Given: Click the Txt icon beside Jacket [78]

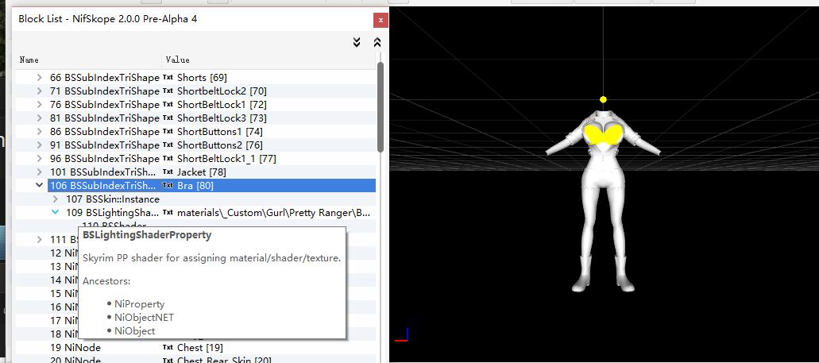Looking at the screenshot, I should click(x=168, y=172).
